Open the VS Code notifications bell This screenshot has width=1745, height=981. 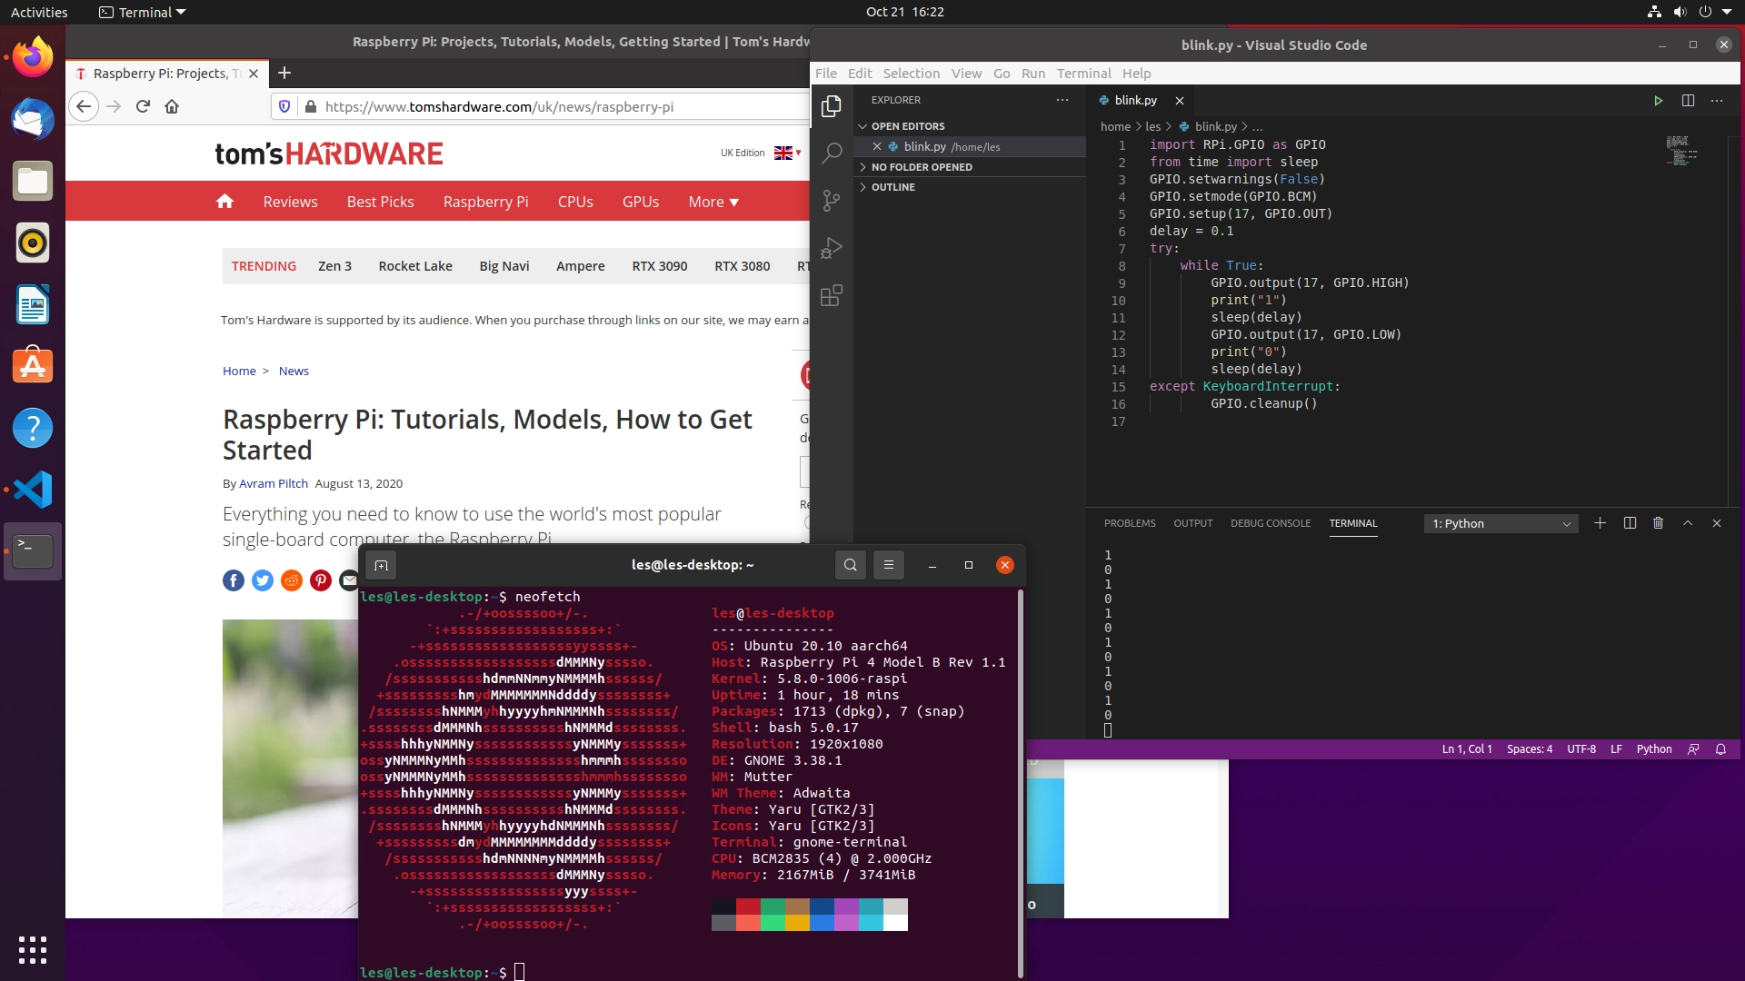click(1720, 749)
